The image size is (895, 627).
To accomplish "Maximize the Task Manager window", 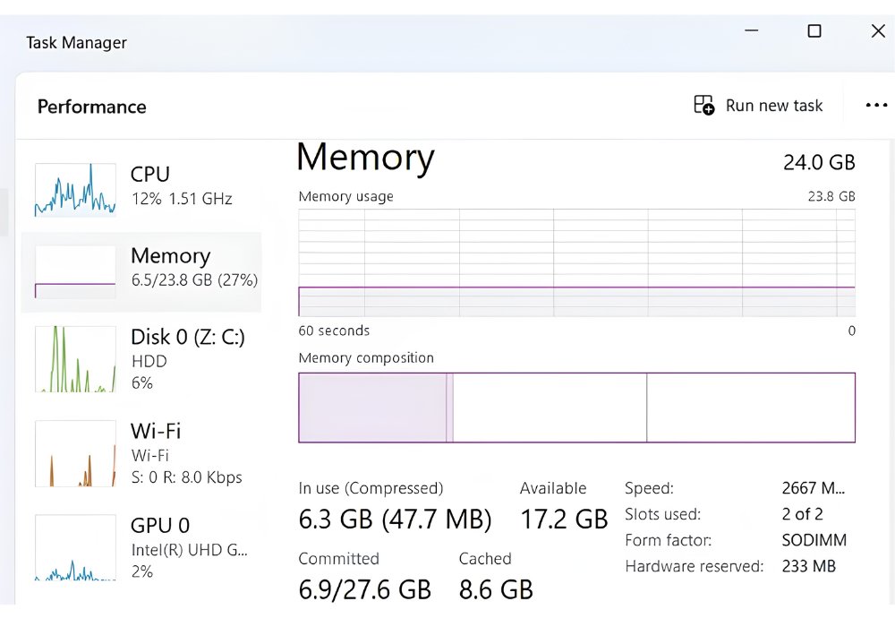I will coord(814,30).
